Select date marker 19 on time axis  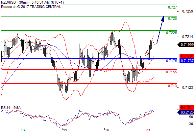(65, 130)
